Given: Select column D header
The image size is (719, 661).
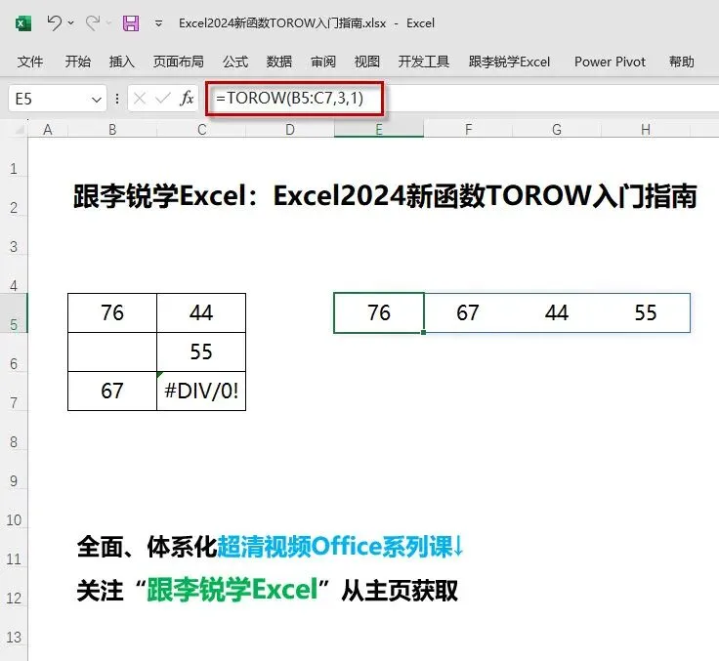Looking at the screenshot, I should 290,130.
